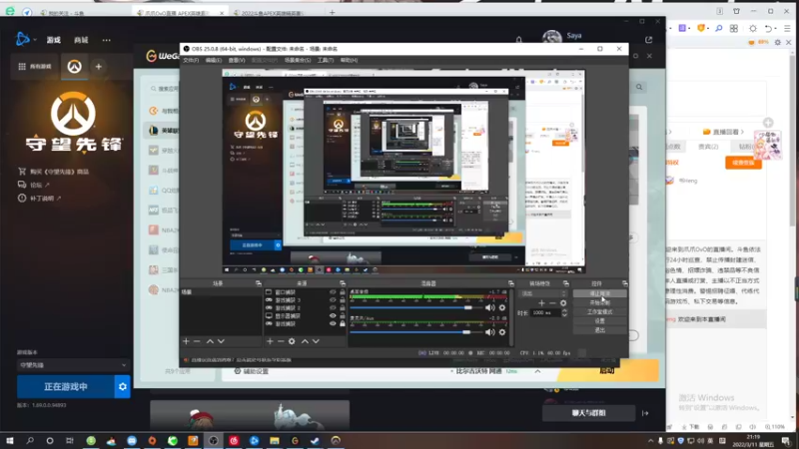The image size is (799, 449).
Task: Switch to the Games tab in Battle.net
Action: coord(54,40)
